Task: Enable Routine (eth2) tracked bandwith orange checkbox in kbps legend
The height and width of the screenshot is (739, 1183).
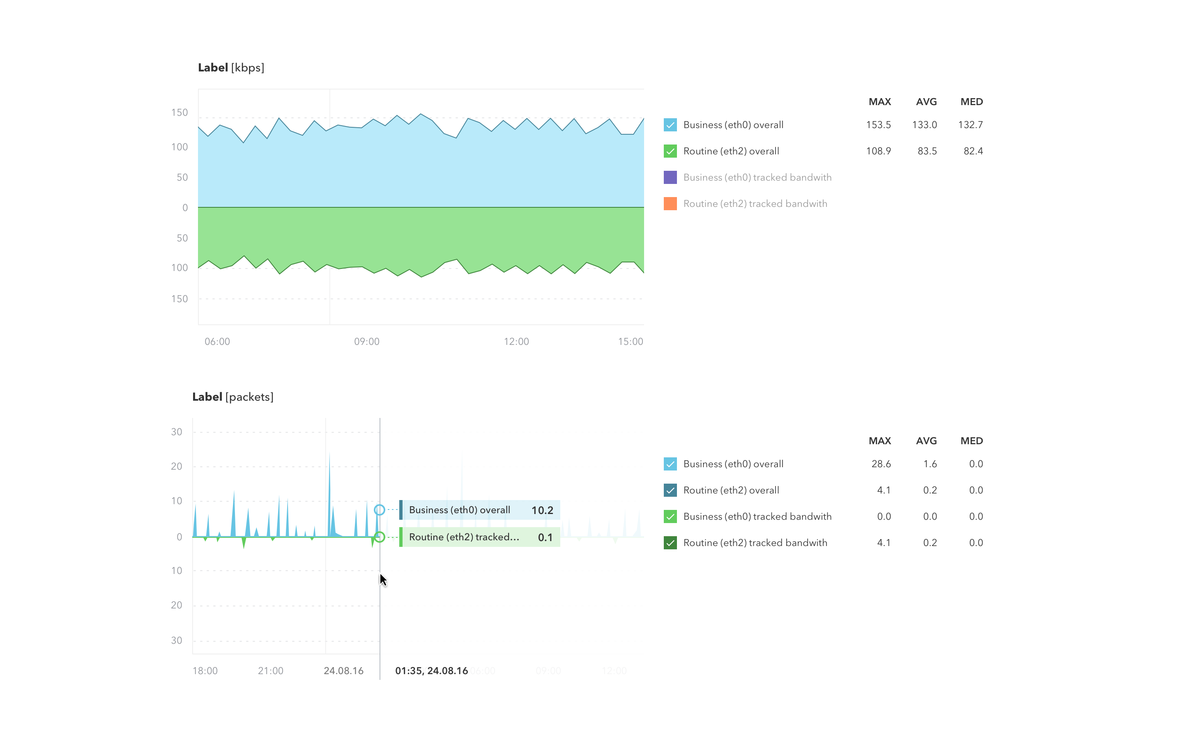Action: tap(670, 204)
